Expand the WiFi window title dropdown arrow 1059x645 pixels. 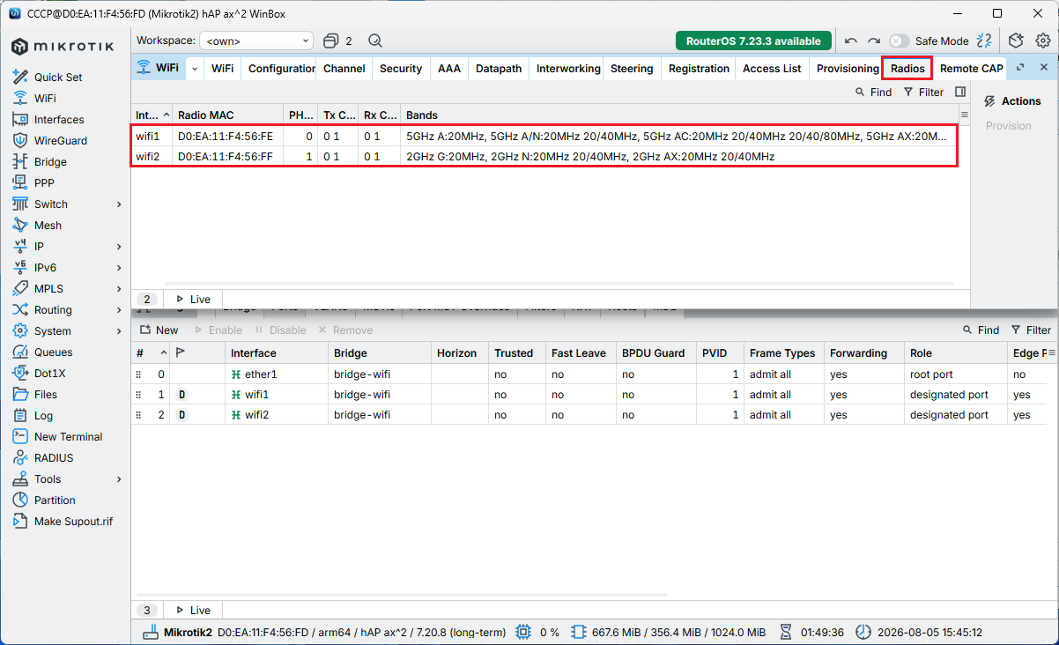click(x=194, y=68)
